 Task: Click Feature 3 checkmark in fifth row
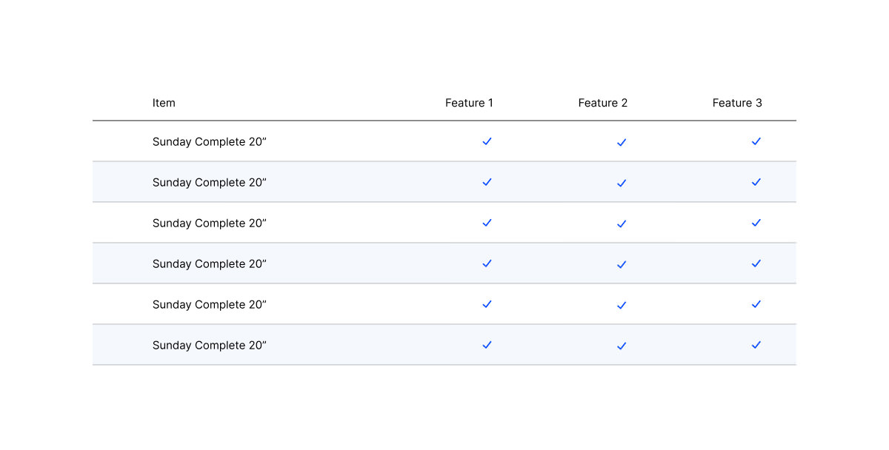click(756, 304)
